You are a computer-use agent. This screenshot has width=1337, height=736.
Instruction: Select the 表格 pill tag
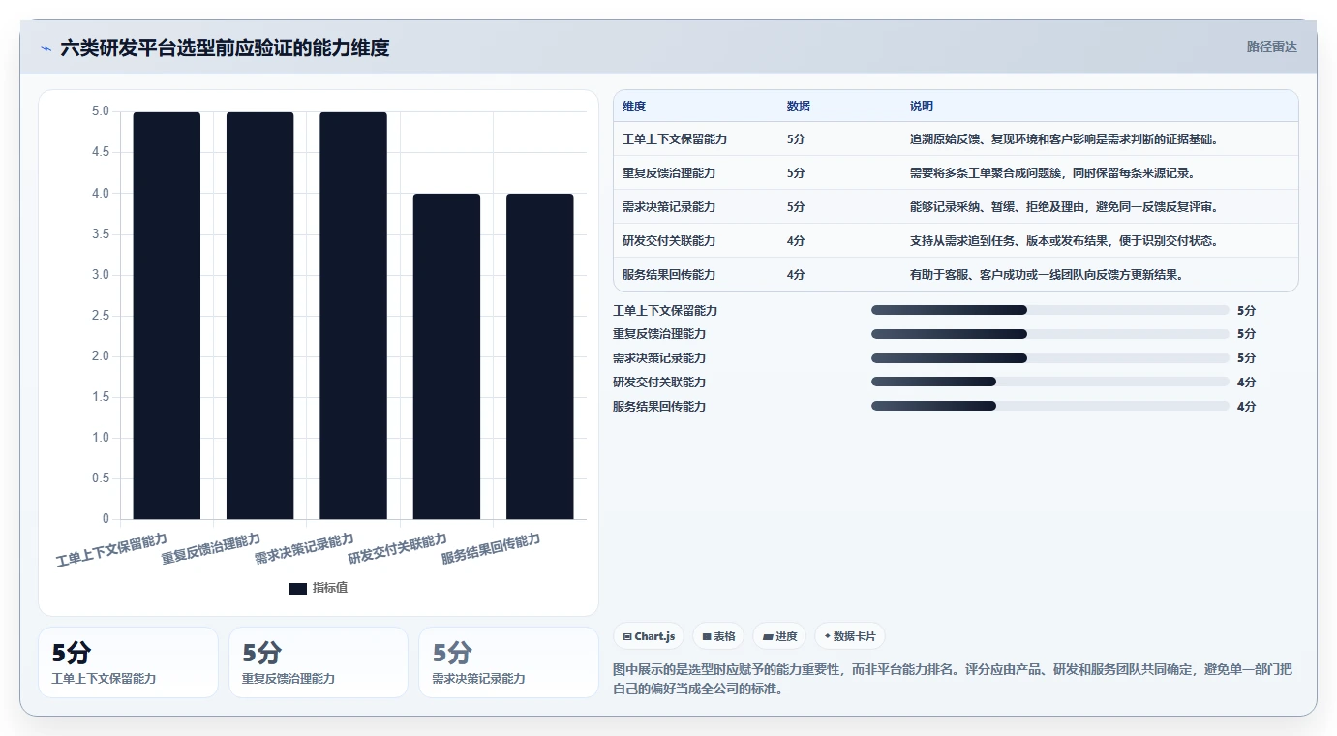pyautogui.click(x=718, y=636)
